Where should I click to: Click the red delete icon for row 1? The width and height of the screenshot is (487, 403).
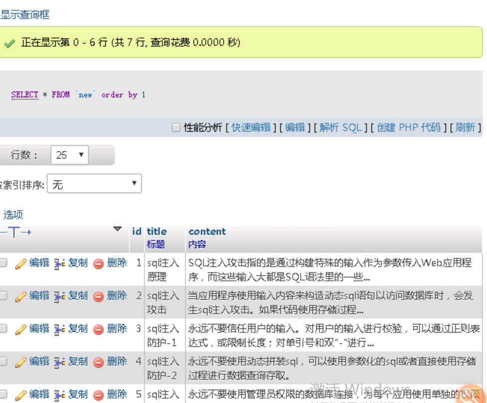(99, 264)
